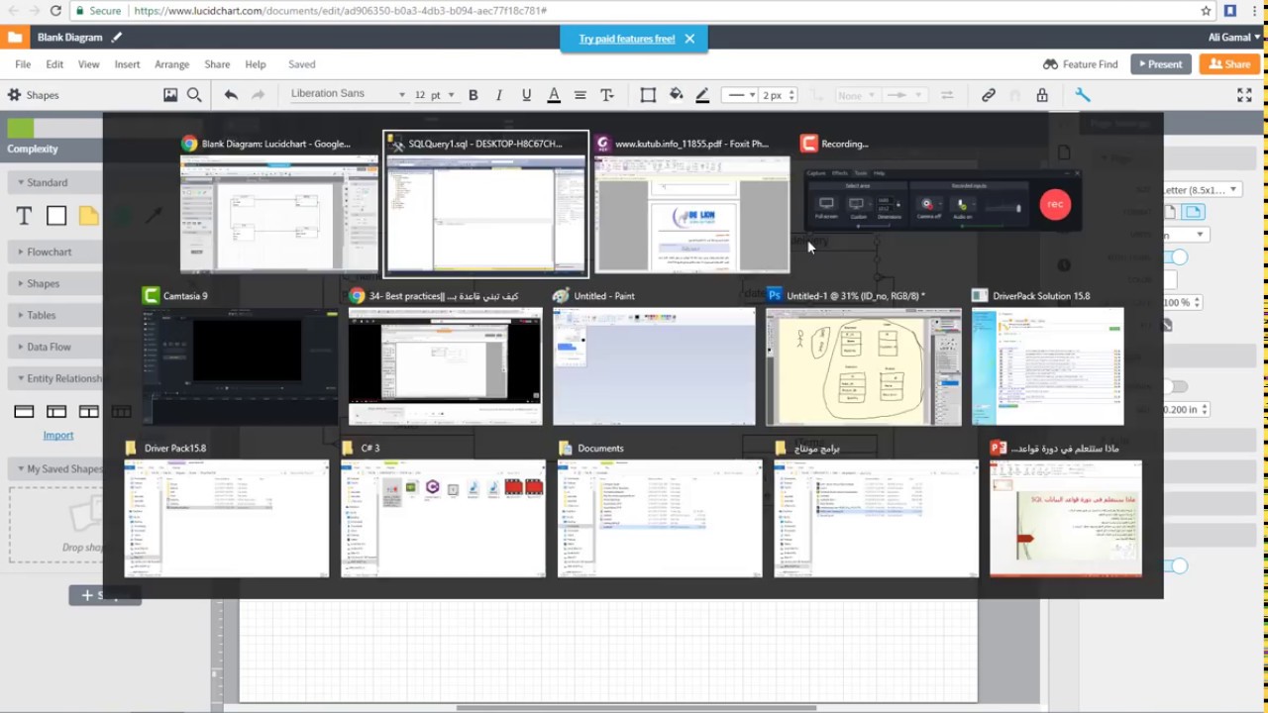This screenshot has width=1268, height=713.
Task: Open the page size Letter dropdown
Action: click(x=1201, y=189)
